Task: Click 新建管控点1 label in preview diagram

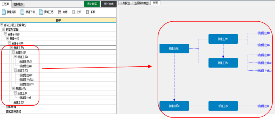Action: tap(264, 33)
